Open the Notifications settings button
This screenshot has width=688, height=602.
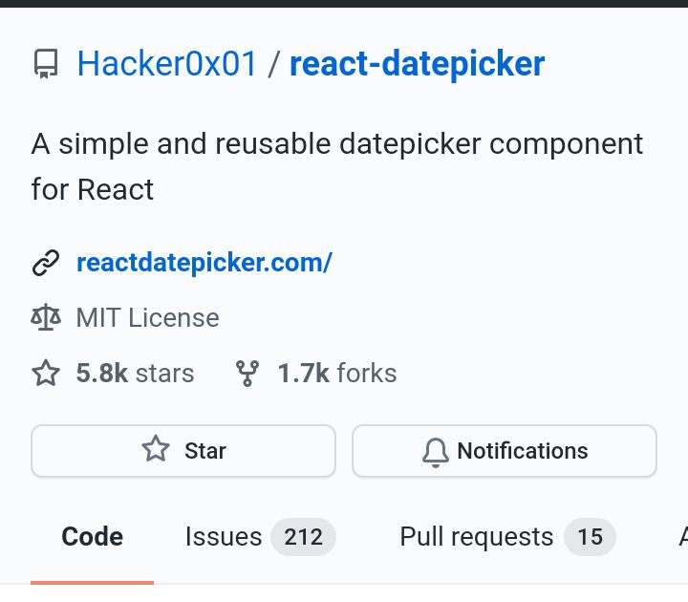505,451
